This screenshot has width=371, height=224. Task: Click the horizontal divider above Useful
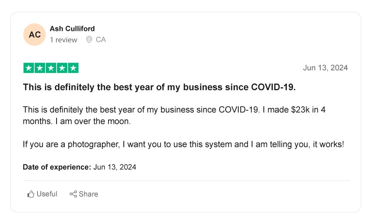(x=186, y=180)
